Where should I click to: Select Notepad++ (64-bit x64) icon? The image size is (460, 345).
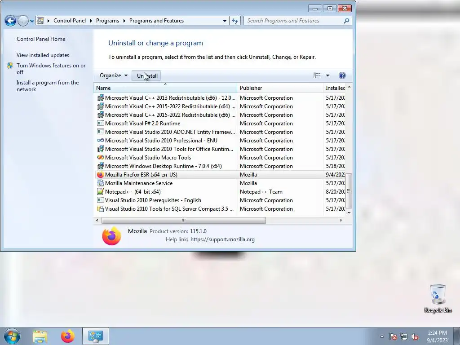[100, 191]
